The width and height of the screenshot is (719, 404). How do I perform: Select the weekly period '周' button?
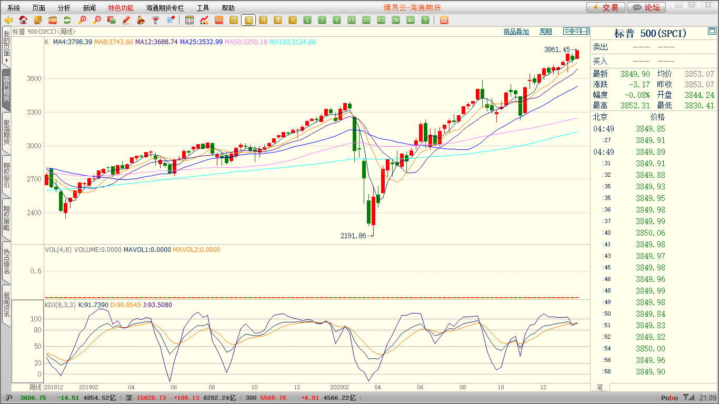click(x=248, y=21)
